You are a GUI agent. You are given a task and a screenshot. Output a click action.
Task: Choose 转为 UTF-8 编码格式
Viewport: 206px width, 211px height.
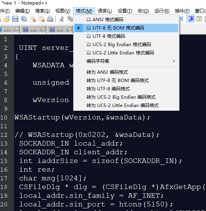click(126, 89)
